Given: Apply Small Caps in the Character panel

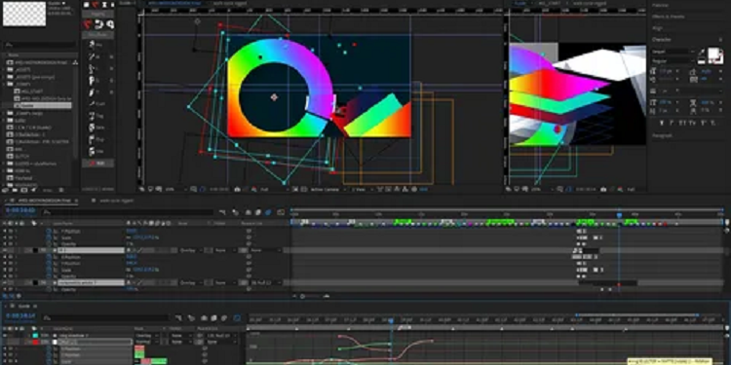Looking at the screenshot, I should tap(692, 124).
